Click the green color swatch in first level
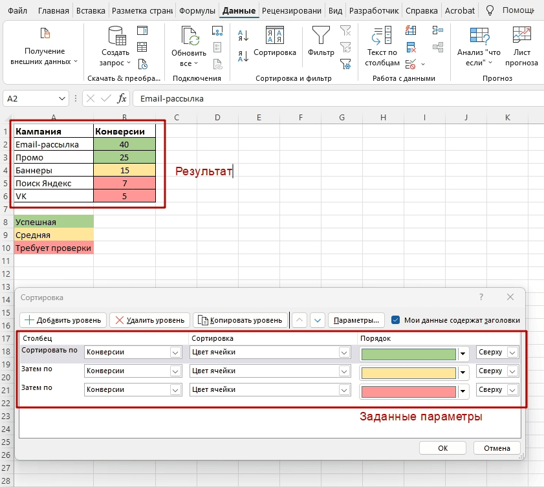The image size is (544, 487). tap(408, 354)
